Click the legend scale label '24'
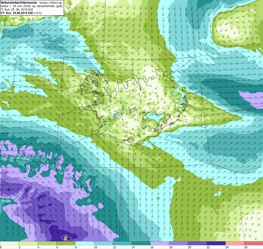This screenshot has height=249, width=263. (227, 247)
